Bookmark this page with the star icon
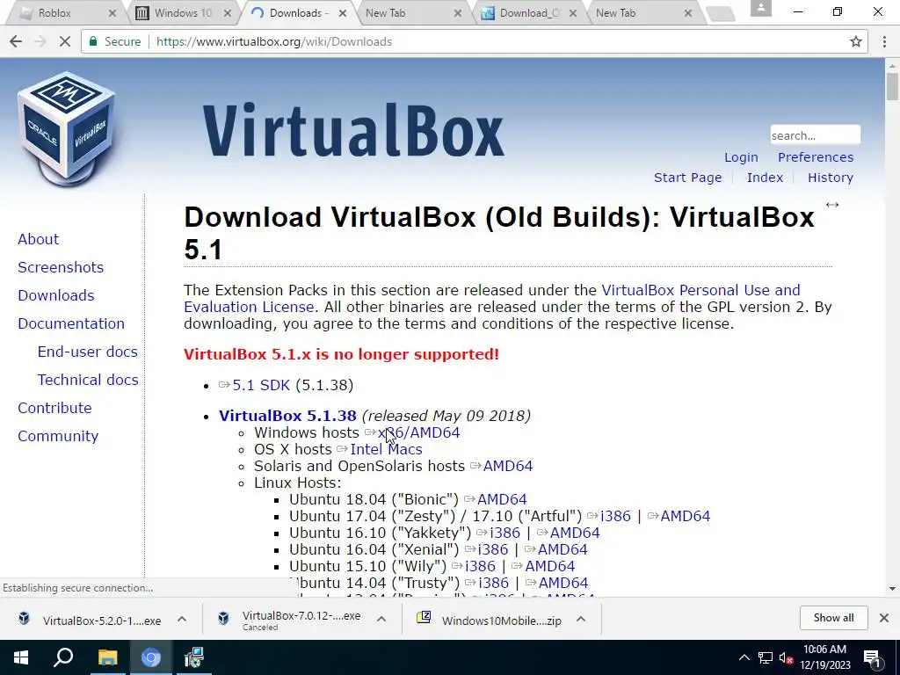900x675 pixels. [856, 41]
